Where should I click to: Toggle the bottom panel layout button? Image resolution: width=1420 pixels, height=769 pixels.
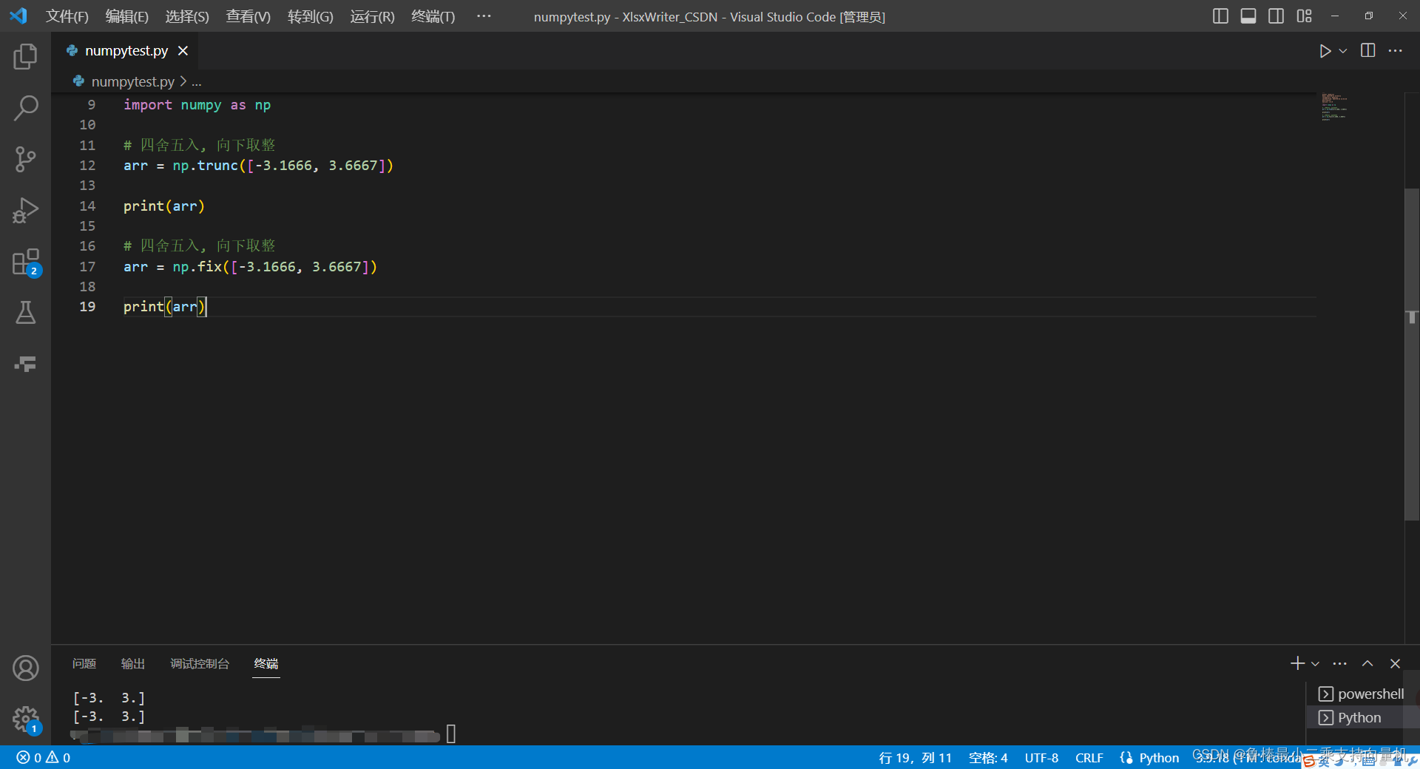(x=1248, y=16)
